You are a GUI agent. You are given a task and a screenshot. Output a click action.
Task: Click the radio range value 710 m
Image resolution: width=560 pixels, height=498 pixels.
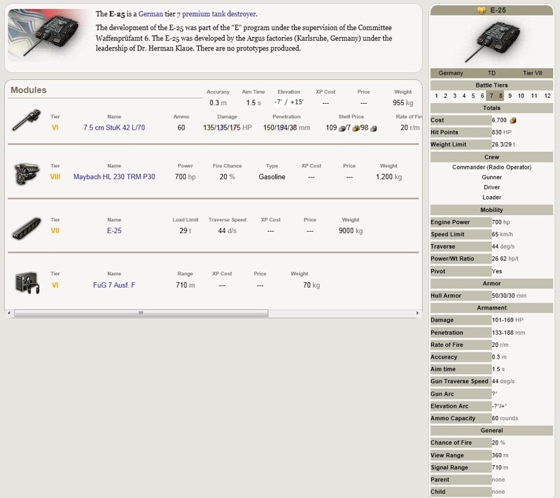pos(185,285)
